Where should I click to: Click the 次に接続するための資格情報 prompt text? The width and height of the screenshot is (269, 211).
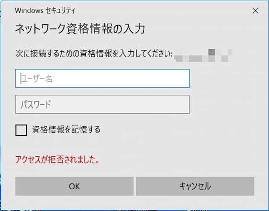[94, 53]
